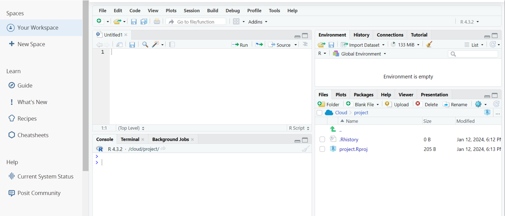Click the sidebar vertical scrollbar

click(x=85, y=85)
